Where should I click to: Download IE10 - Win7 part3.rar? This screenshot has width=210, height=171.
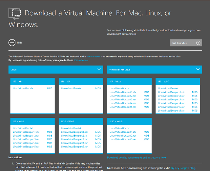point(74,139)
